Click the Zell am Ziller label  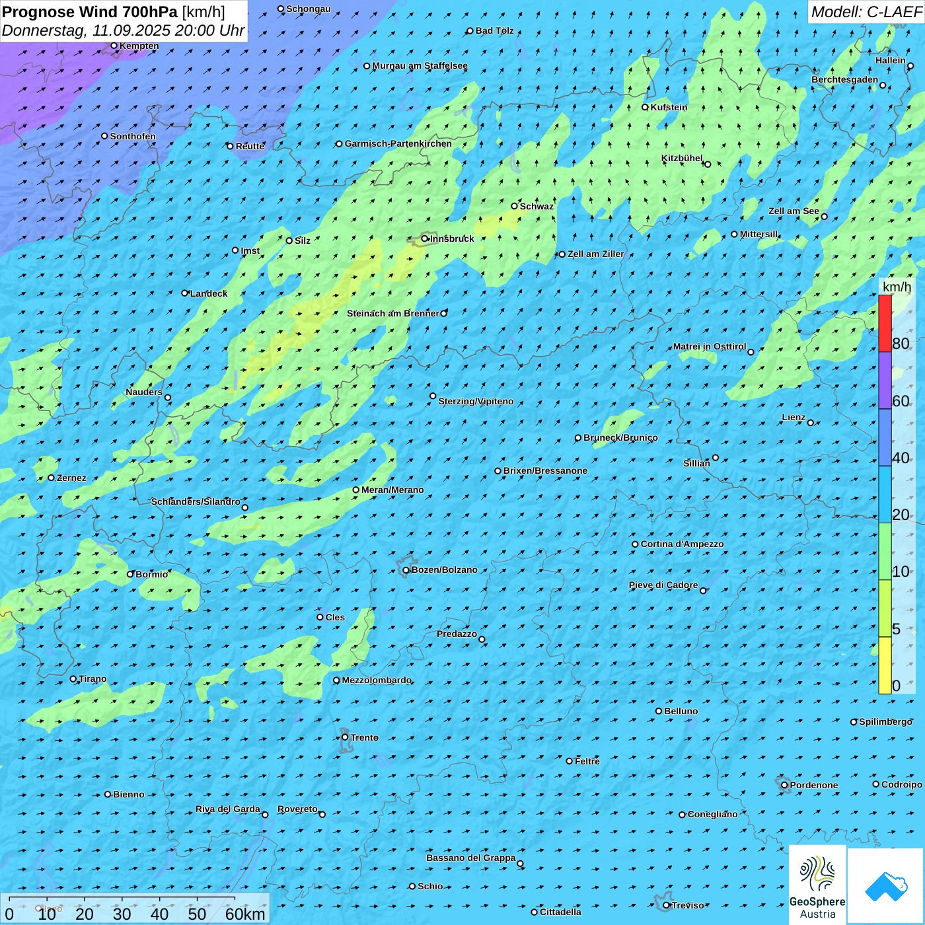[595, 254]
